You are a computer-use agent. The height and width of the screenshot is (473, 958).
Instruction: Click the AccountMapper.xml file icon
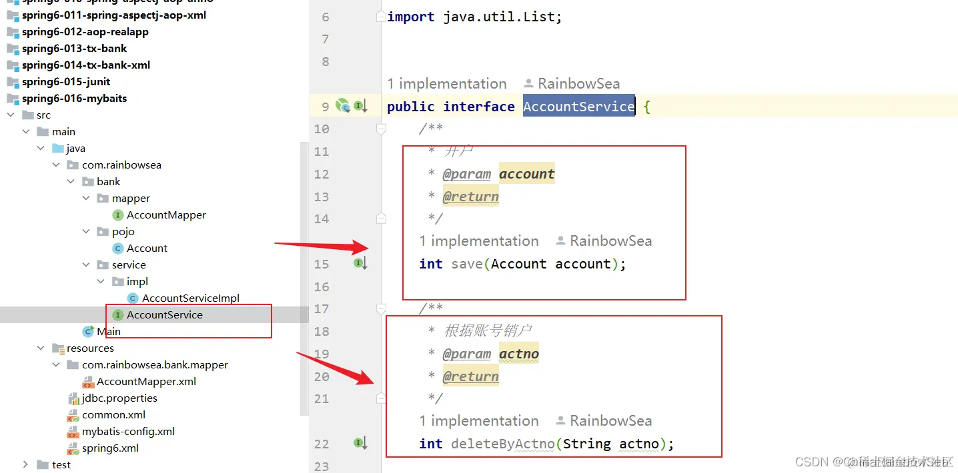(x=88, y=382)
